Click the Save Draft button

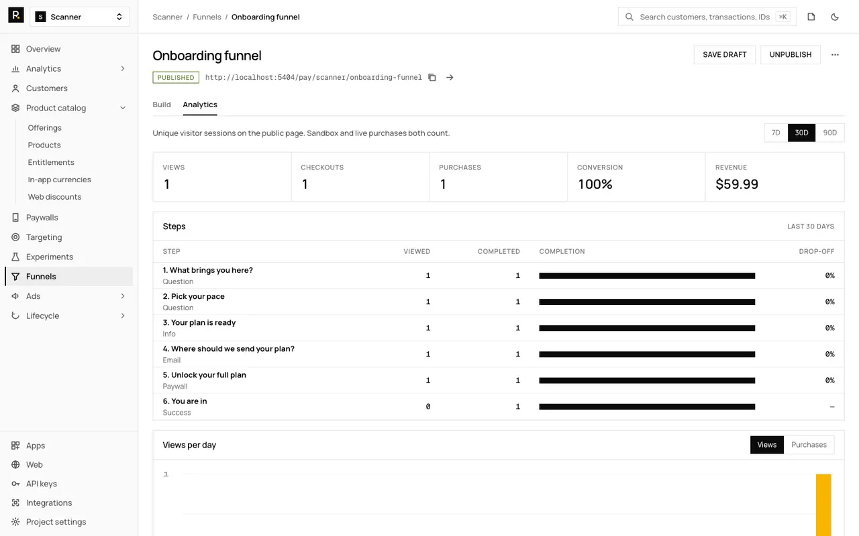(x=725, y=55)
